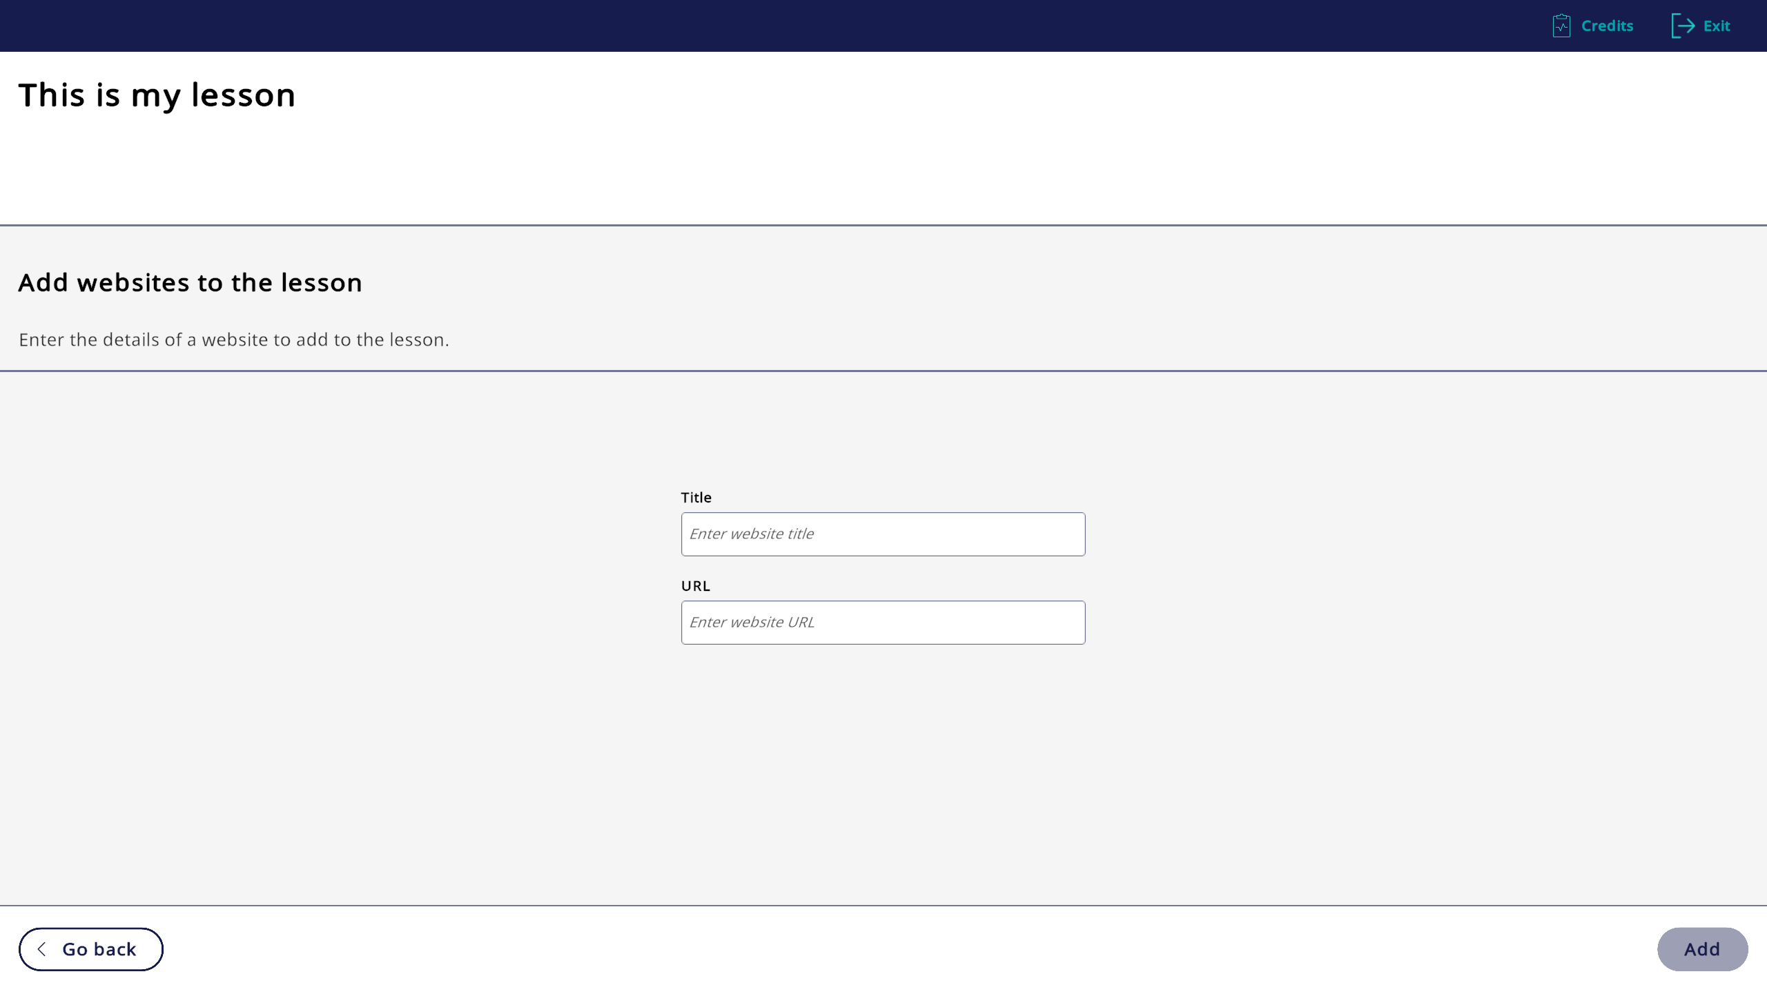Click the Go back button

pyautogui.click(x=91, y=949)
